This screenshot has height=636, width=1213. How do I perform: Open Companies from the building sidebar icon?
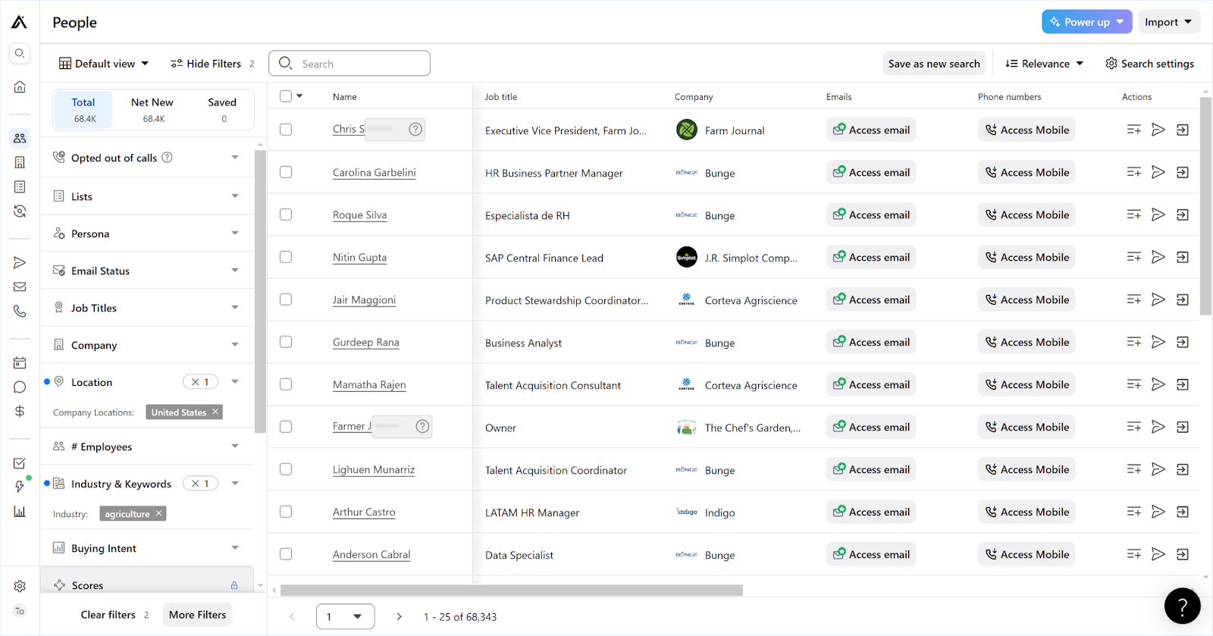[20, 162]
